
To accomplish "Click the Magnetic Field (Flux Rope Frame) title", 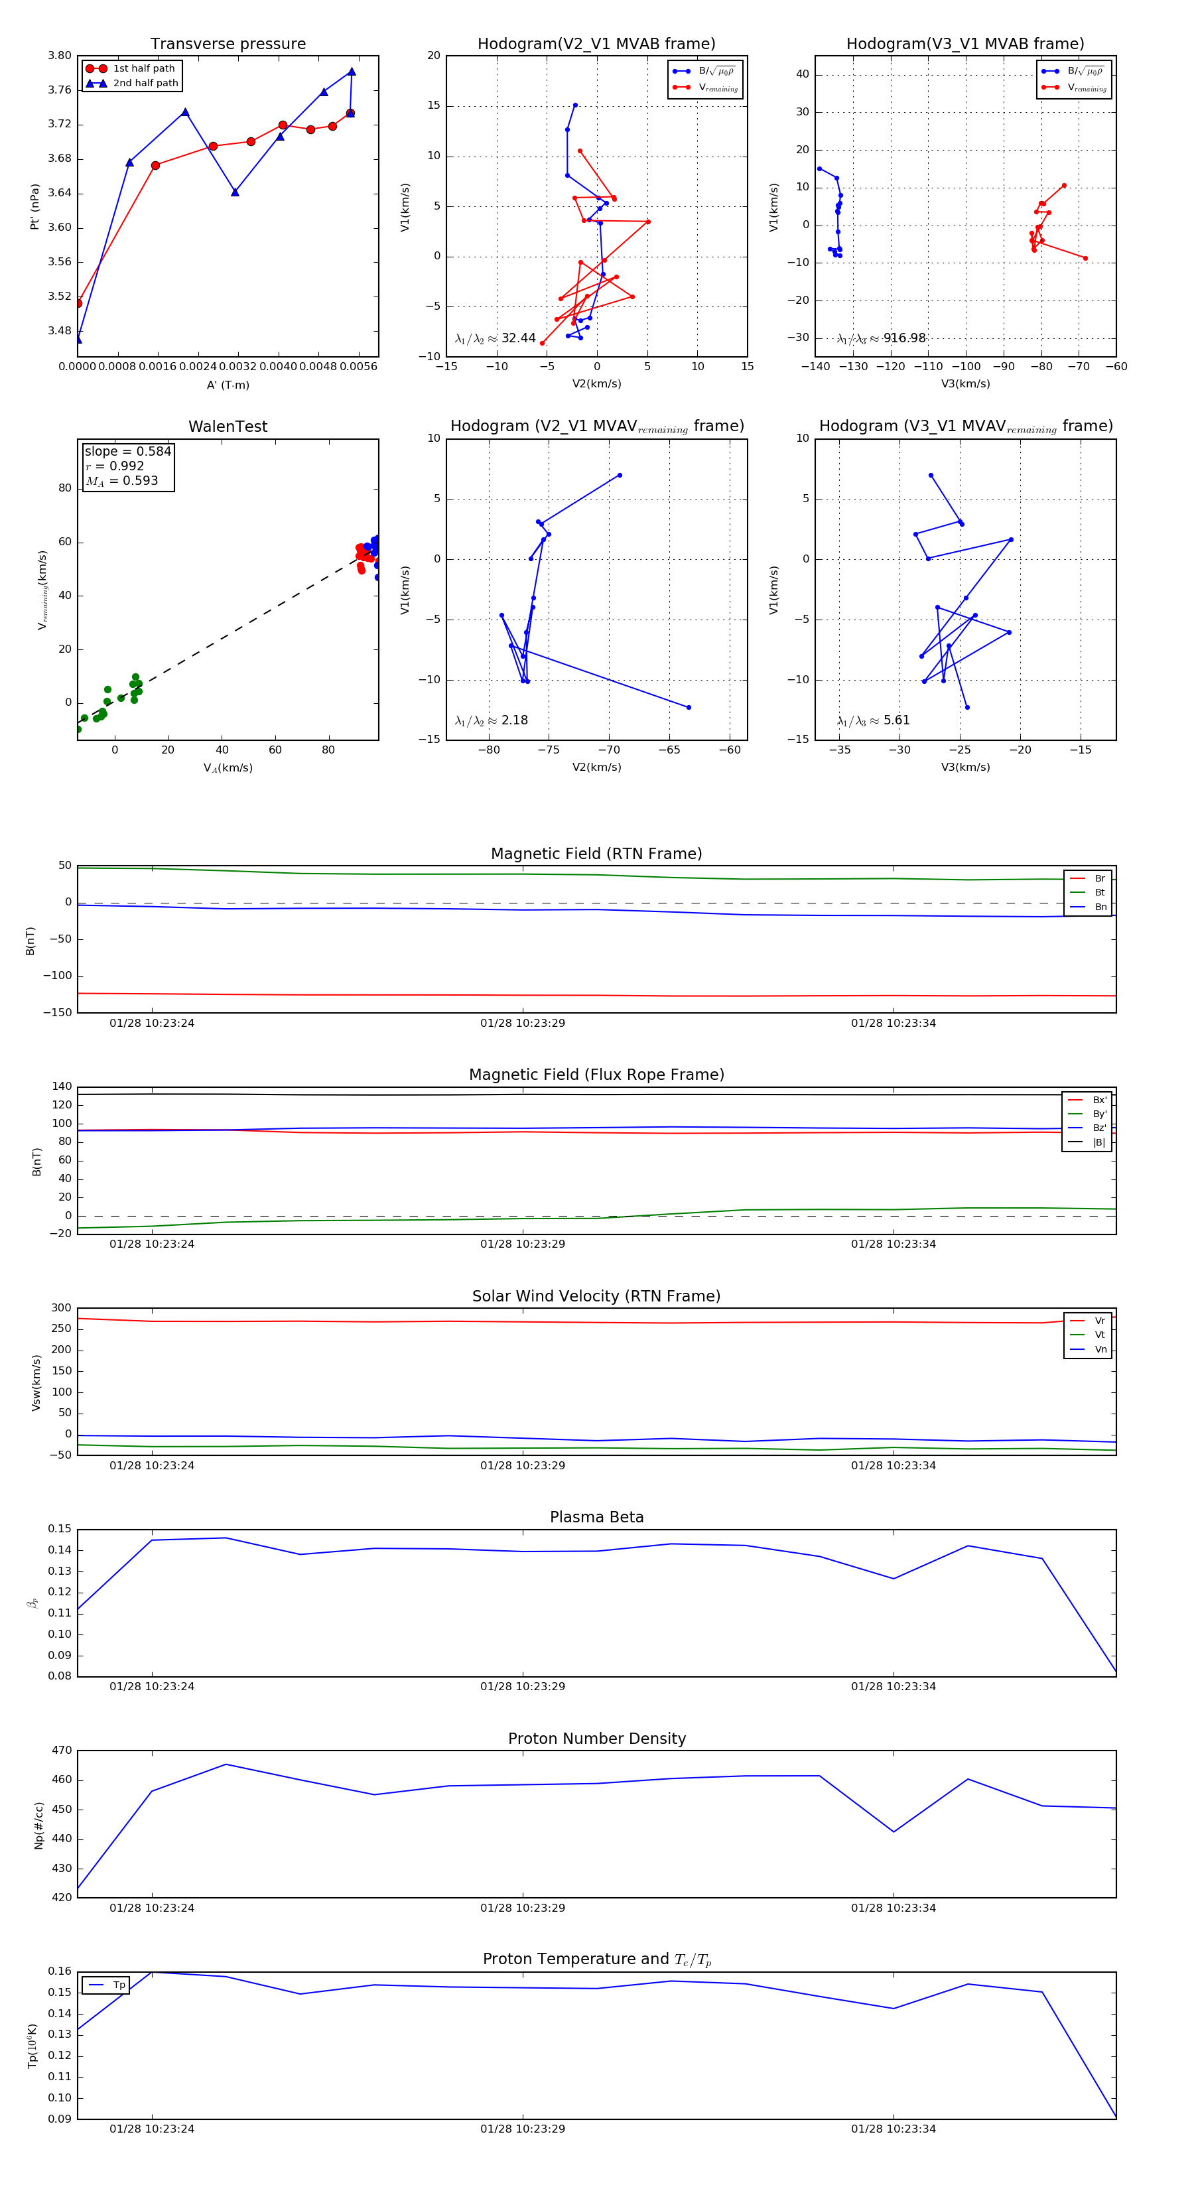I will (x=596, y=1075).
